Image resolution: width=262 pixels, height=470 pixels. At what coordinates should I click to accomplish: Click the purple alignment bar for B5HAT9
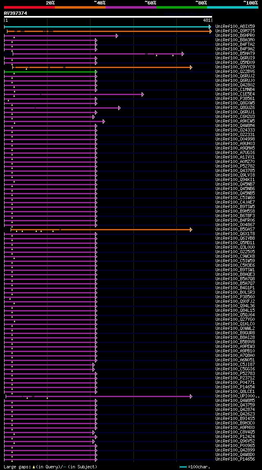point(98,54)
